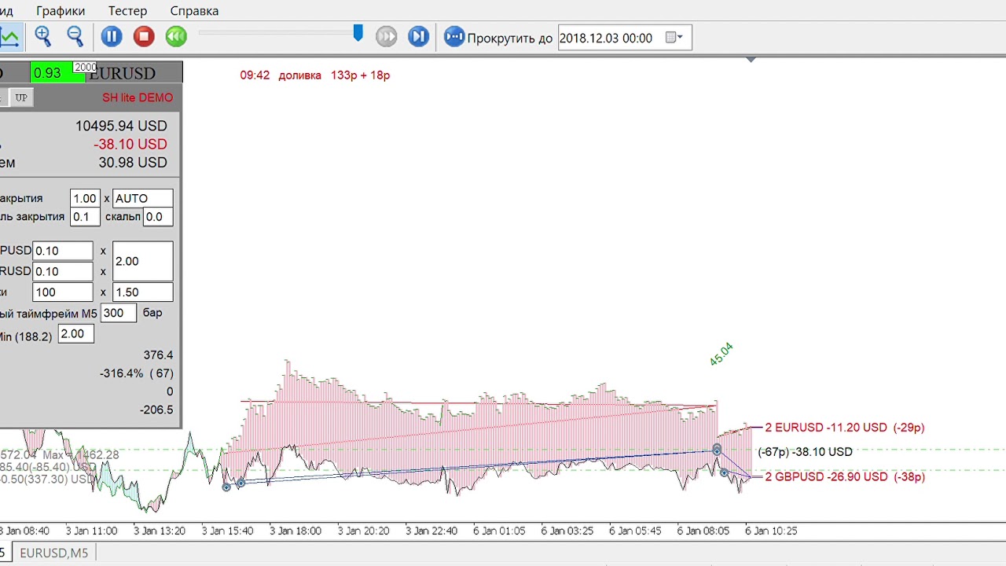Open the Тестер menu
The height and width of the screenshot is (566, 1006).
point(127,11)
